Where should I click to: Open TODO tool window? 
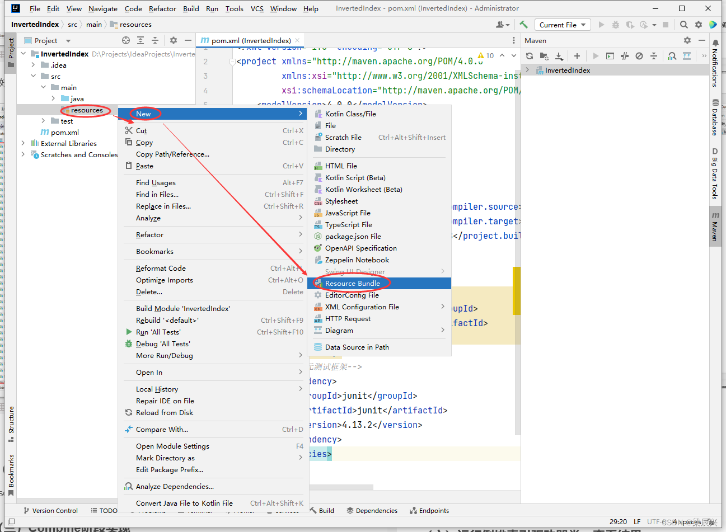[x=104, y=510]
